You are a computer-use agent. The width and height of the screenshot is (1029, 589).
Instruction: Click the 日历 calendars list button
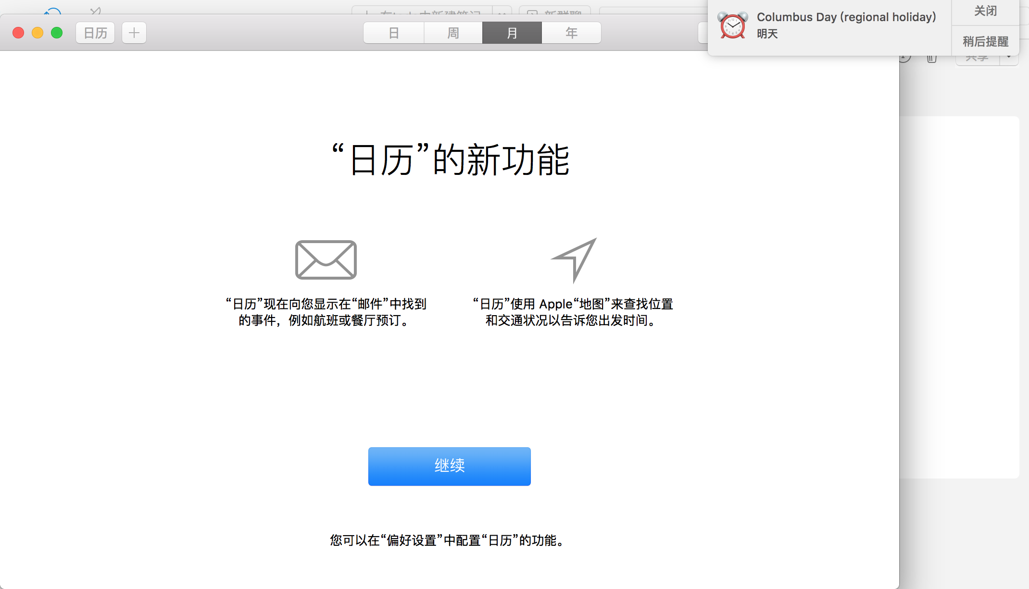(95, 33)
